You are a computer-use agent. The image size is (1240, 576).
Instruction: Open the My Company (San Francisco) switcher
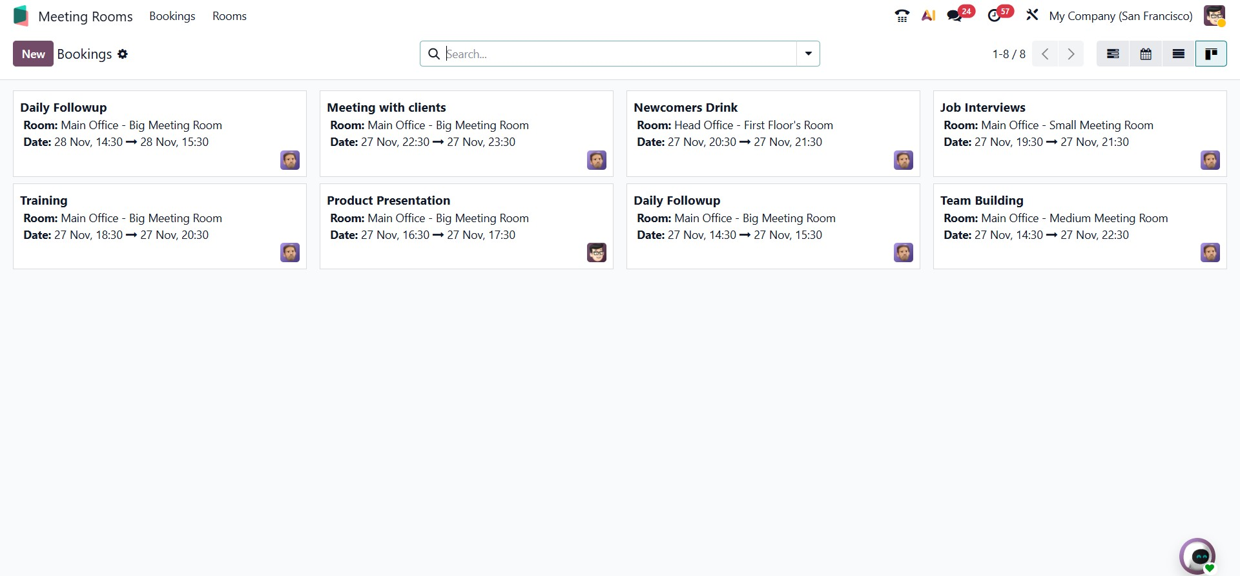point(1121,16)
